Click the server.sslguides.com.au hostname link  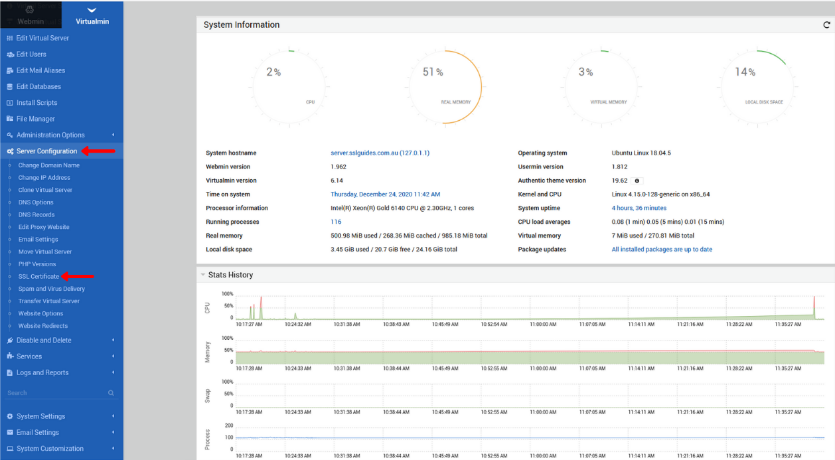364,153
